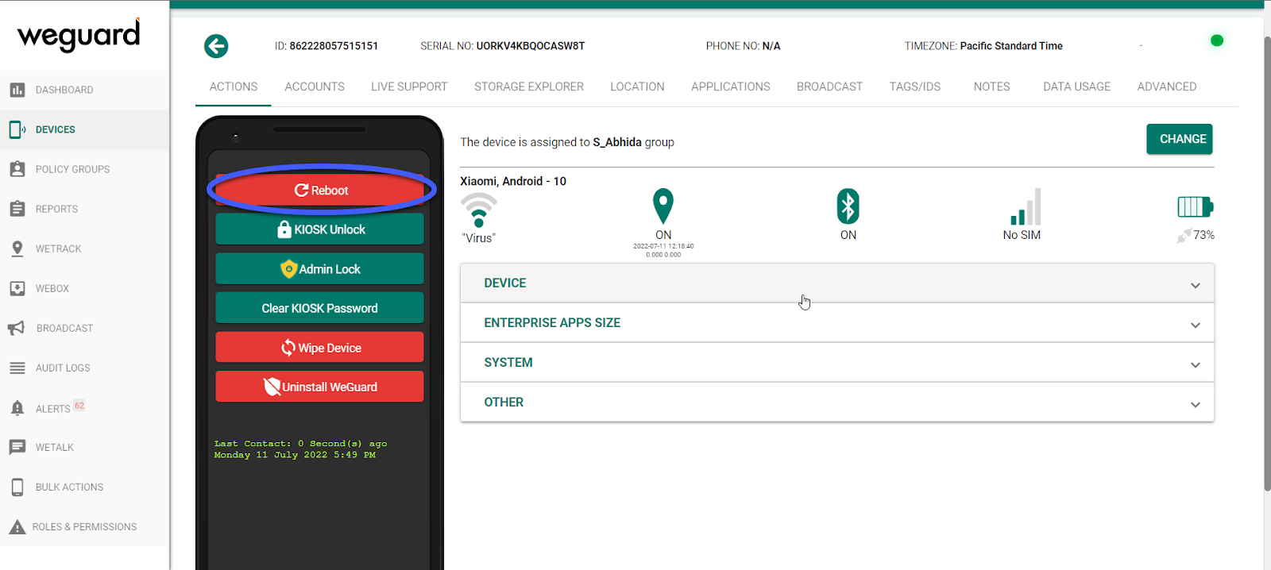Click the Last Contact timestamp text

(x=300, y=449)
